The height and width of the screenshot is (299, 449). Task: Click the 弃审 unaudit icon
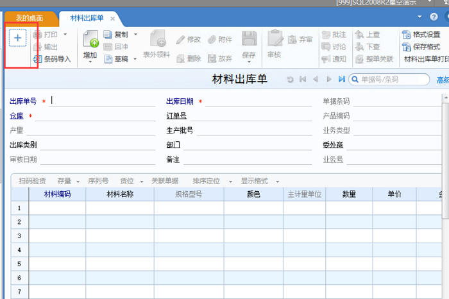click(x=292, y=40)
